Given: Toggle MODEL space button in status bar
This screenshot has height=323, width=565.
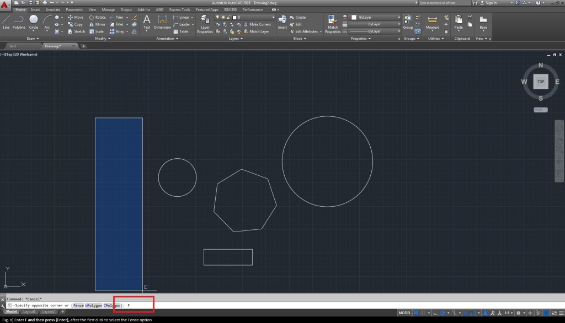Looking at the screenshot, I should pos(405,313).
